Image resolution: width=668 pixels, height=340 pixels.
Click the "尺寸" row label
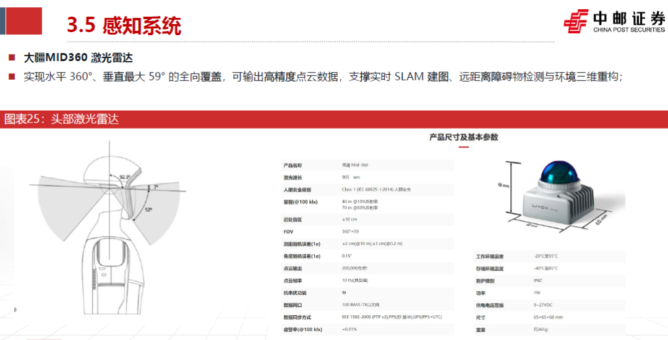click(481, 318)
